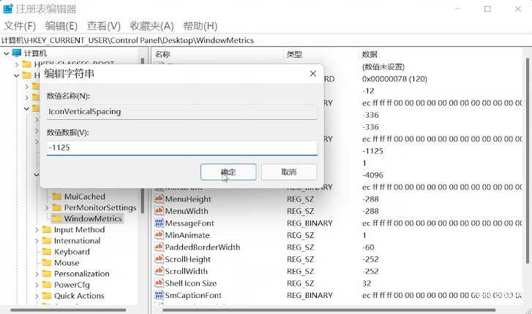Viewport: 532px width, 314px height.
Task: Select the MuiCached key label
Action: point(84,196)
